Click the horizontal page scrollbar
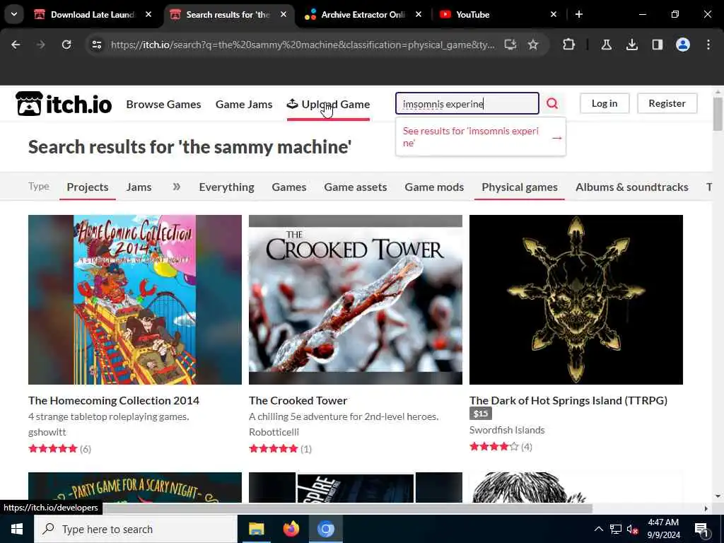This screenshot has height=543, width=724. click(346, 508)
